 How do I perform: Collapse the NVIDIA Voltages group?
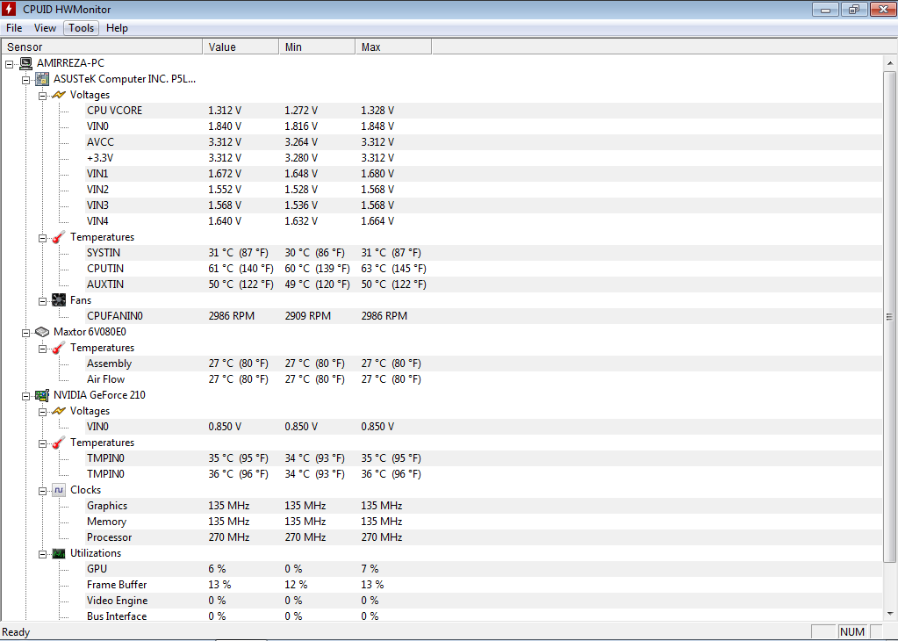pos(42,412)
